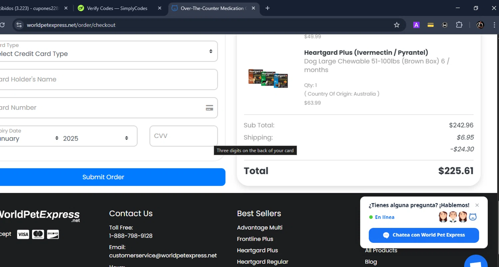Click the WorldPetExpress.net footer logo
499x267 pixels.
click(x=39, y=215)
